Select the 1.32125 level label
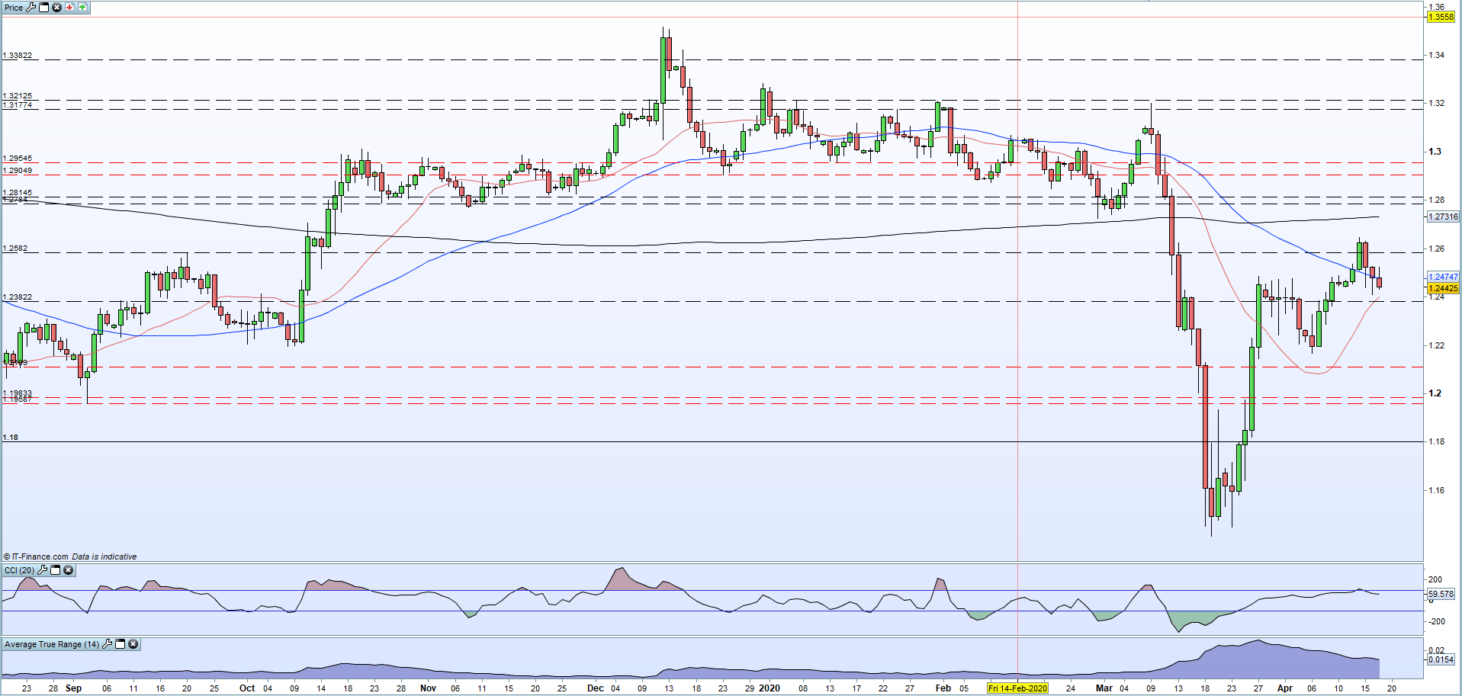The image size is (1462, 696). [18, 96]
